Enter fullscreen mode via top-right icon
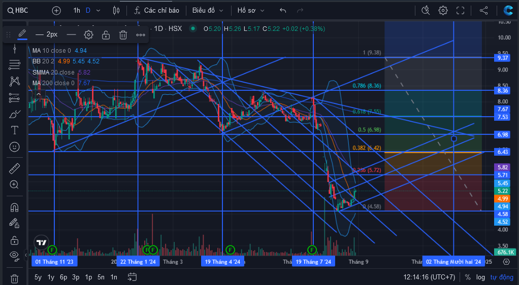519x285 pixels. pos(460,11)
